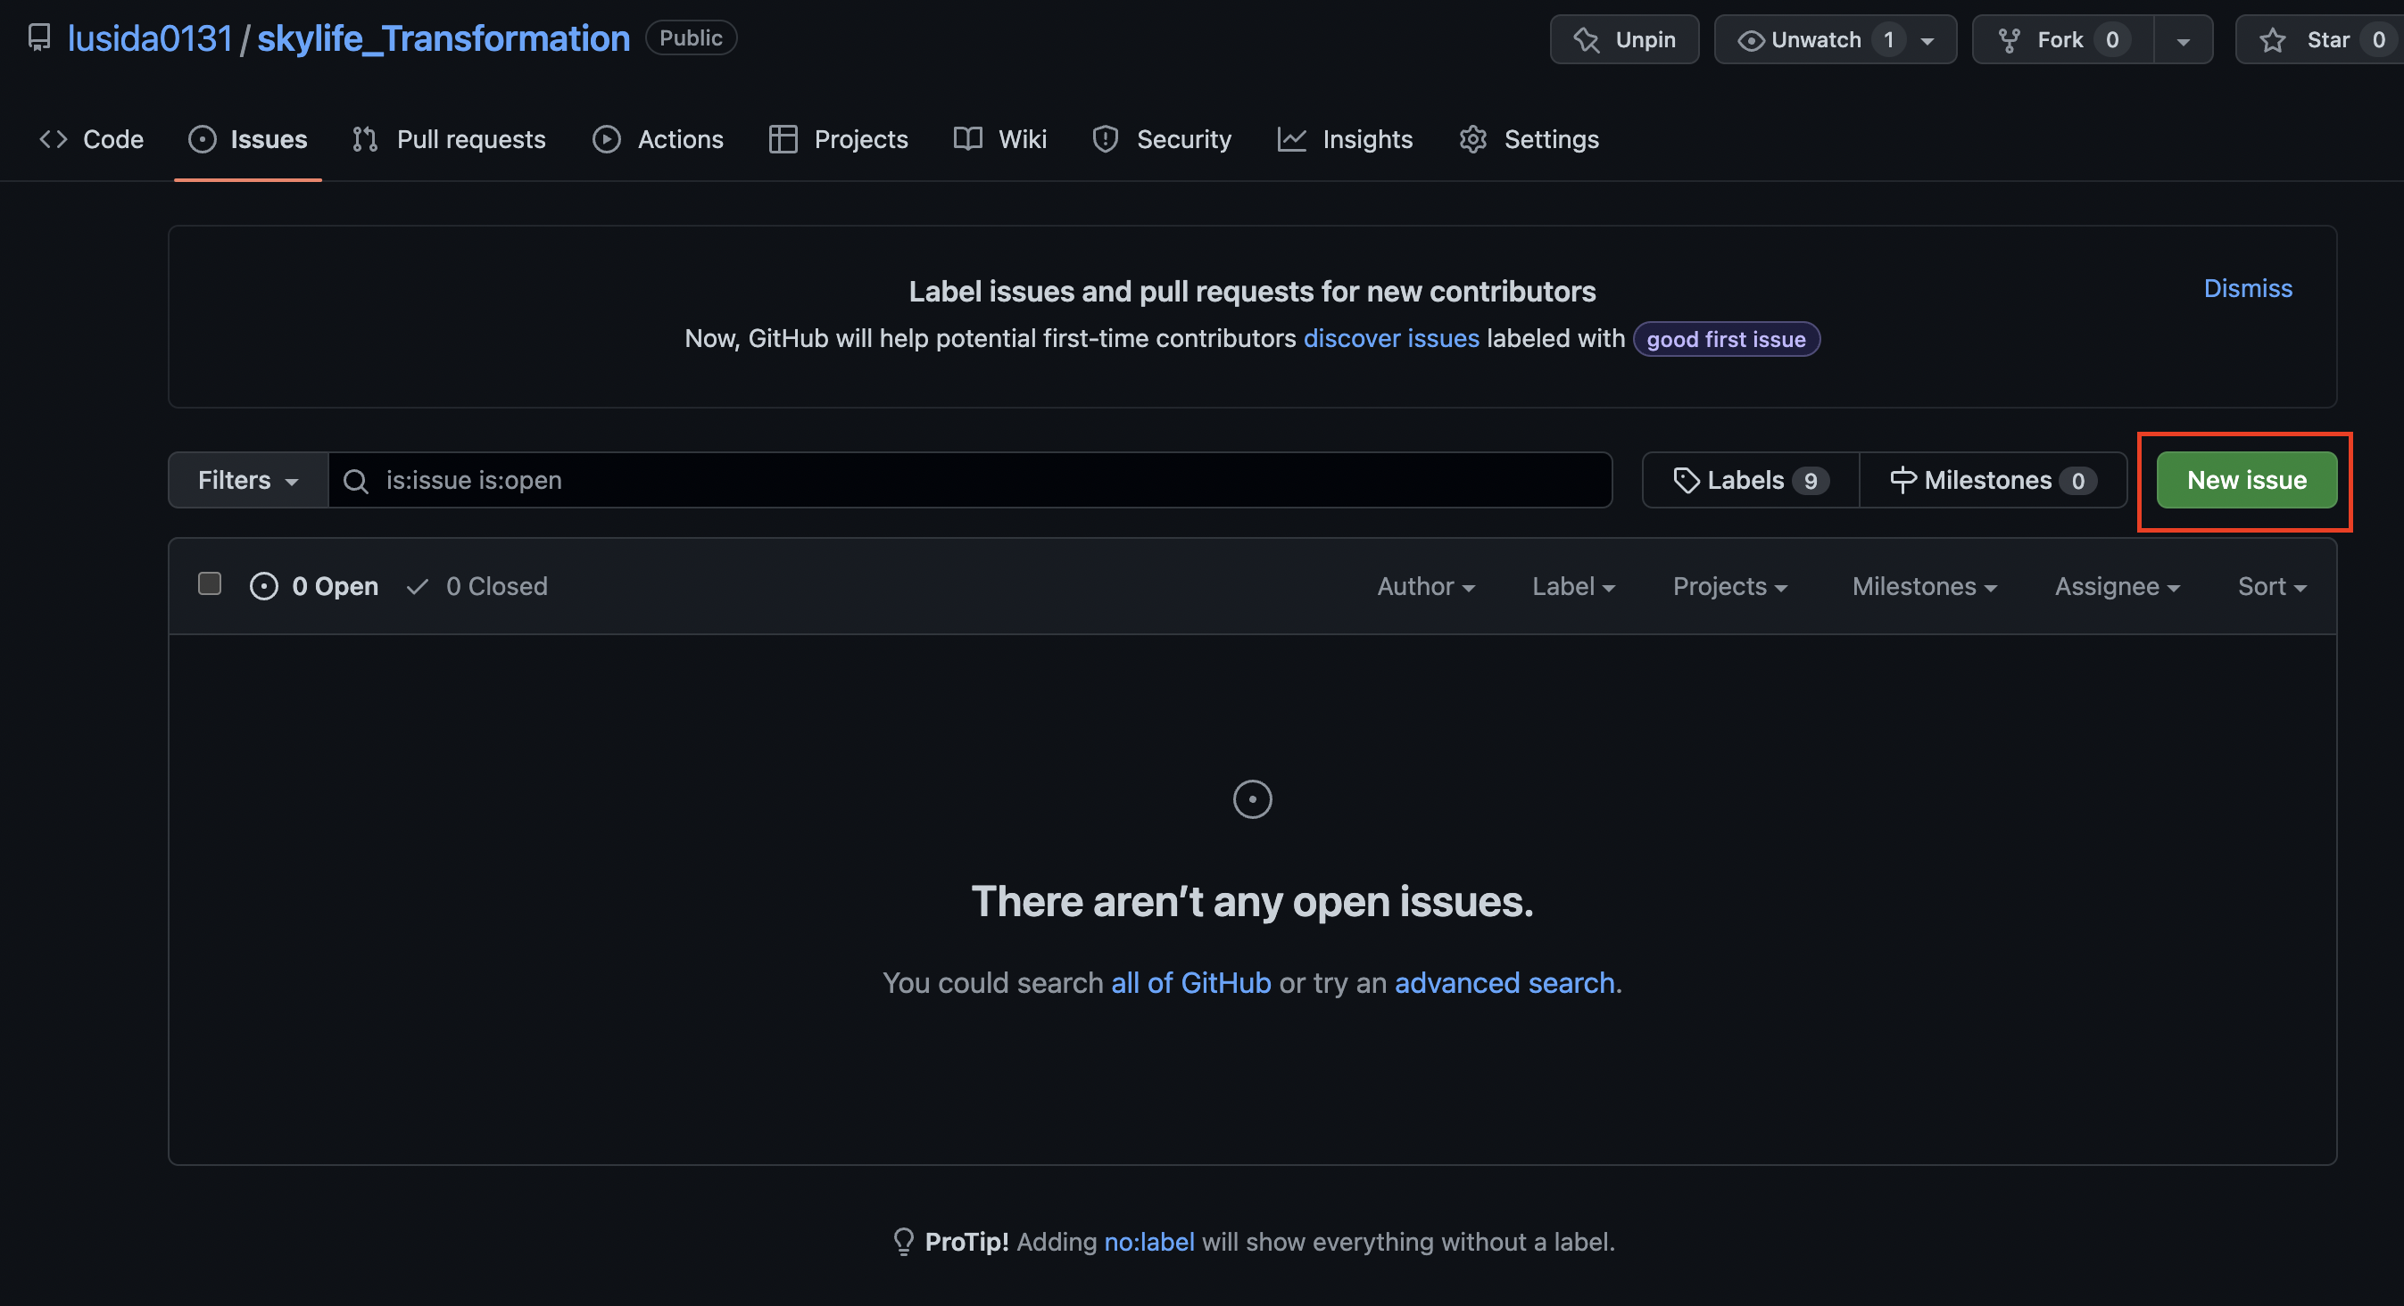Click the repository icon beside lusida0131
2404x1306 pixels.
pyautogui.click(x=38, y=38)
